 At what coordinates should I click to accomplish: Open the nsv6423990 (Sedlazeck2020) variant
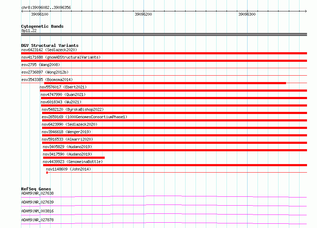(69, 124)
